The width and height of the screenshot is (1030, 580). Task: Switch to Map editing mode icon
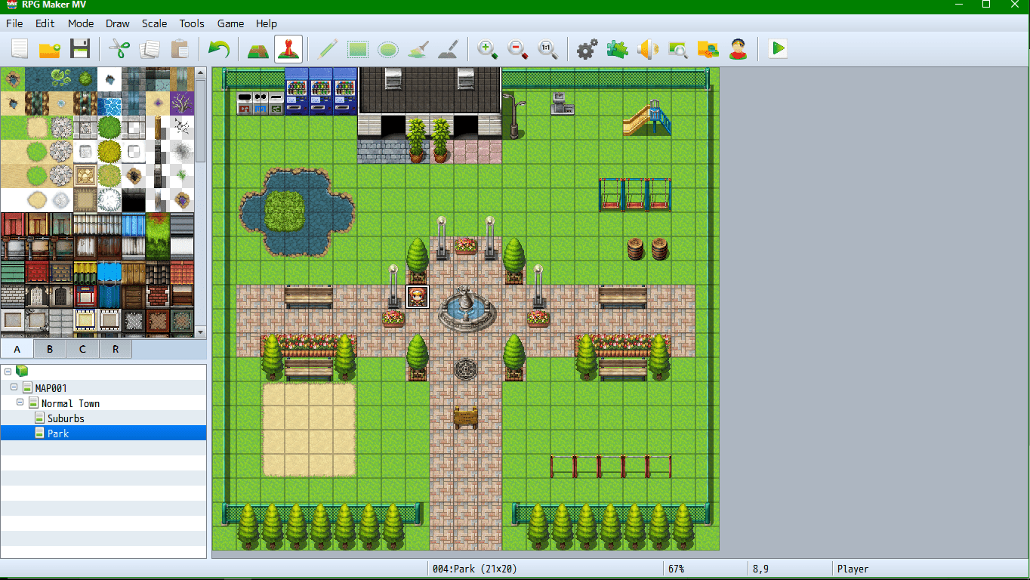click(258, 49)
